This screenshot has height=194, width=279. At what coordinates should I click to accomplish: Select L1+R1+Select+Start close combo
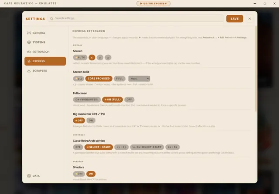[x=147, y=147]
